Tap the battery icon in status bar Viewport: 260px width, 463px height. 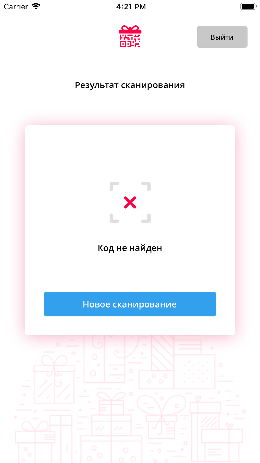point(248,7)
